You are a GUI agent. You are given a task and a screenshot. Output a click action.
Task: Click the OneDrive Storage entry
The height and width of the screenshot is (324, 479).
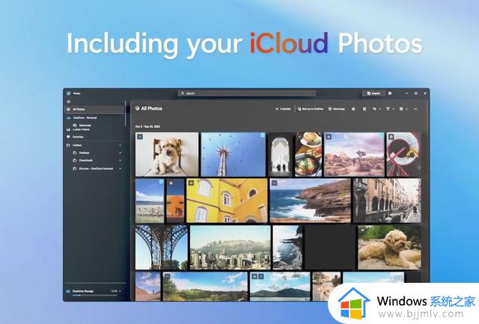95,292
